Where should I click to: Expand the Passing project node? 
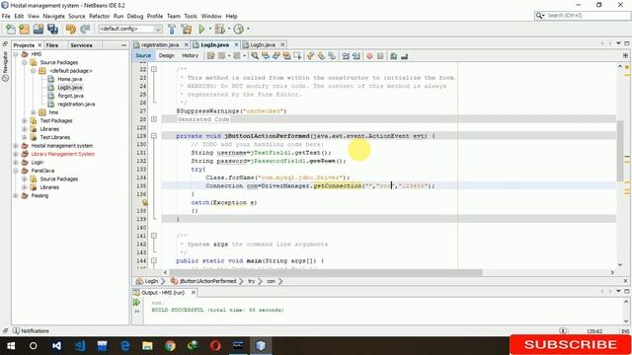pyautogui.click(x=16, y=195)
